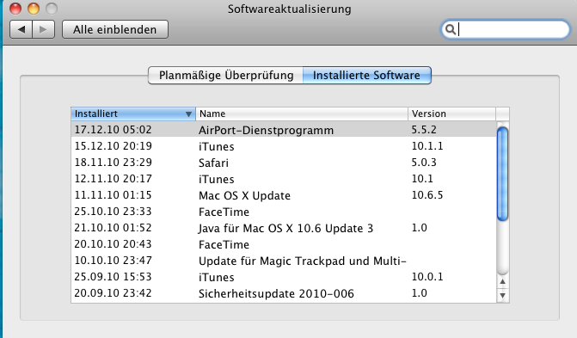Click the Alle einblenden button
The image size is (577, 338).
point(115,29)
